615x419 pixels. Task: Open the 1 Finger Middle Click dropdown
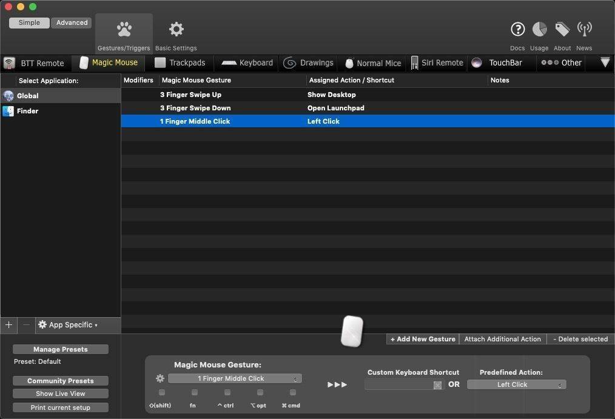(x=235, y=378)
